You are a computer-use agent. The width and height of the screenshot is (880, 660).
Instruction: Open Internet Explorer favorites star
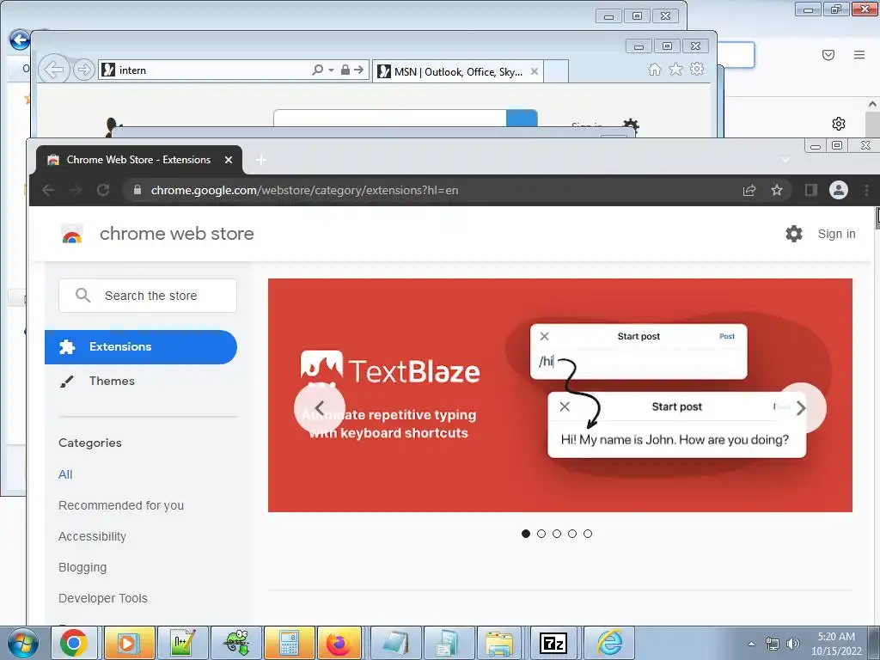point(675,69)
